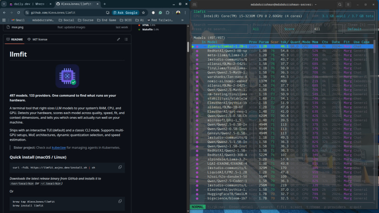Click the new terminal tab icon
379x213 pixels.
coord(194,5)
